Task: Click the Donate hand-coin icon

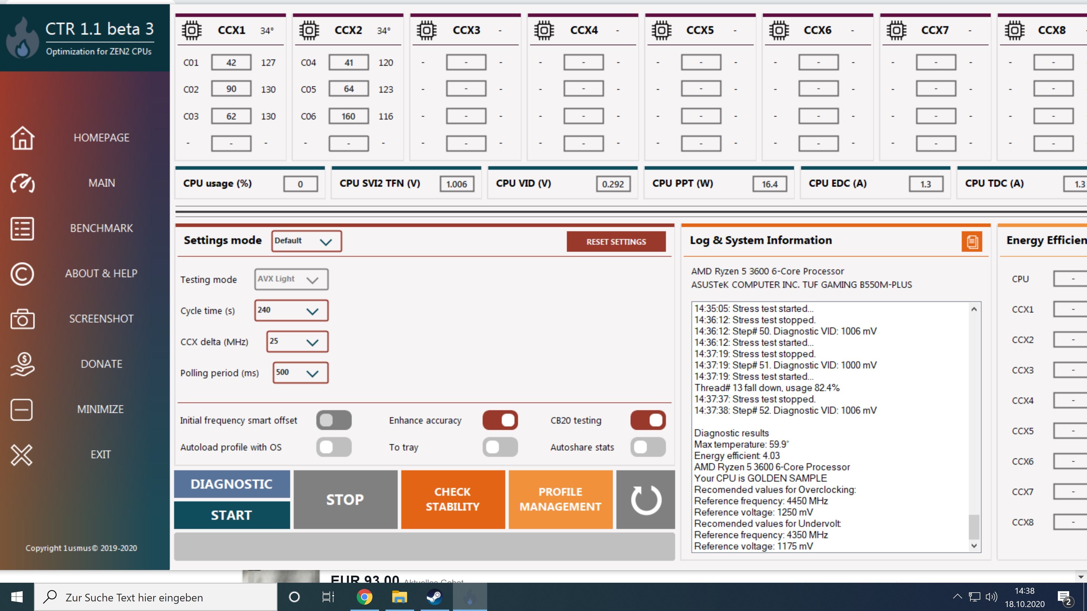Action: pyautogui.click(x=22, y=364)
